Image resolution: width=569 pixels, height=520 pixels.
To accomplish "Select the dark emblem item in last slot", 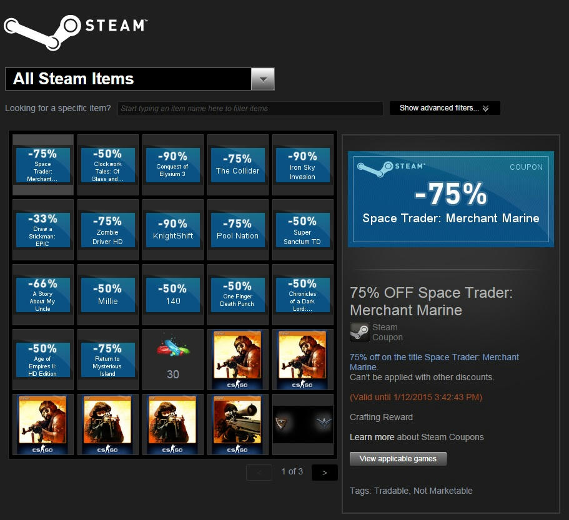I will click(303, 424).
